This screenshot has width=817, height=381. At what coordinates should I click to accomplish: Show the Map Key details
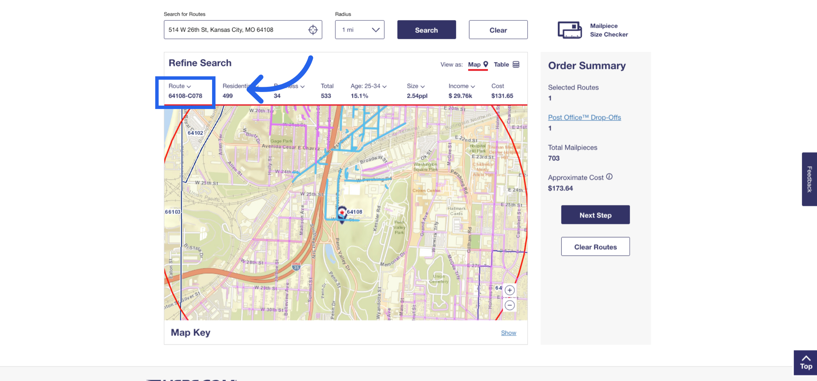coord(508,333)
